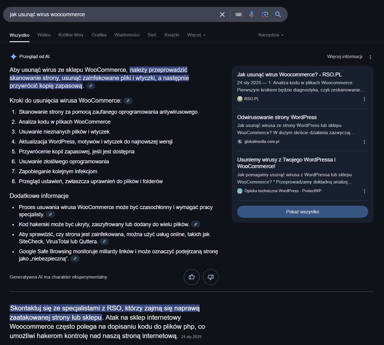Open link chip after 'niebezpieczną'

75,259
